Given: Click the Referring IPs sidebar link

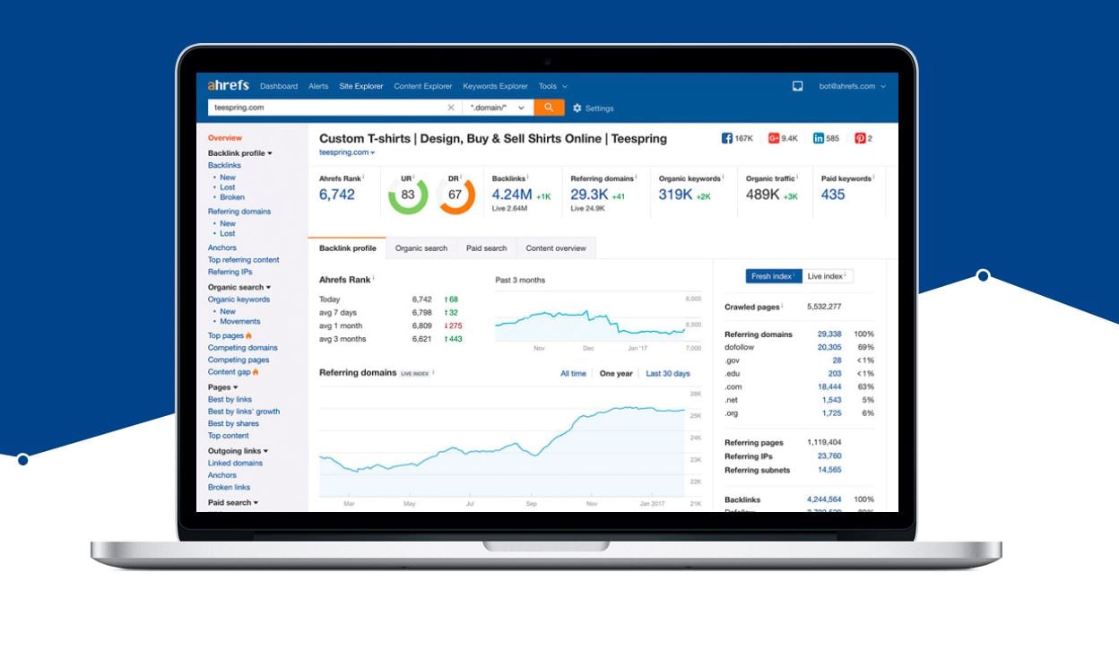Looking at the screenshot, I should click(x=230, y=272).
